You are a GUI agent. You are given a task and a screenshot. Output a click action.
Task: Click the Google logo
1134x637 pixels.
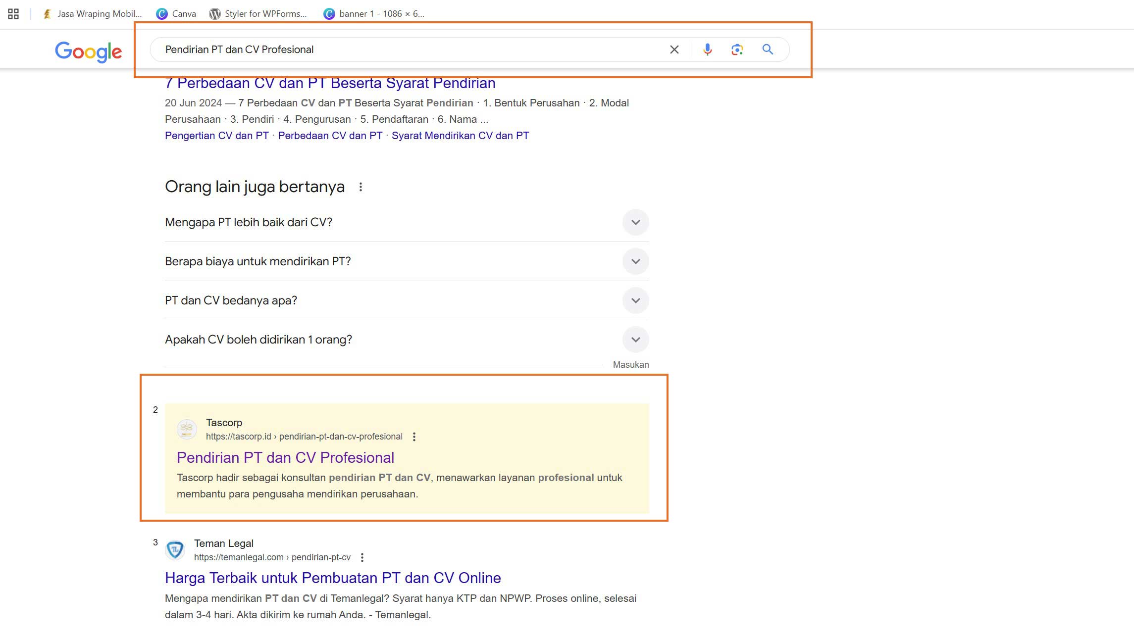(88, 51)
